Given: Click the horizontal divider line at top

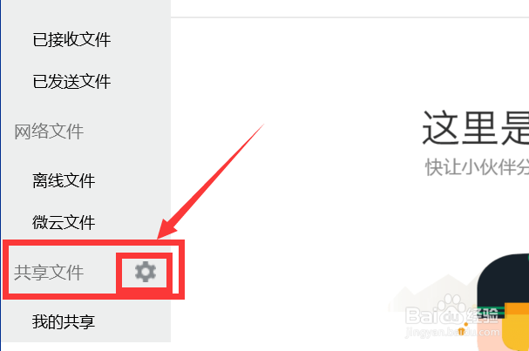Looking at the screenshot, I should [349, 17].
